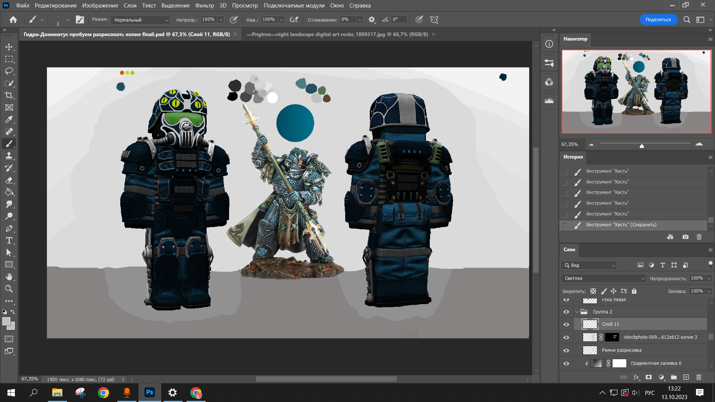The image size is (715, 402).
Task: Select the Paint Bucket tool
Action: click(9, 192)
